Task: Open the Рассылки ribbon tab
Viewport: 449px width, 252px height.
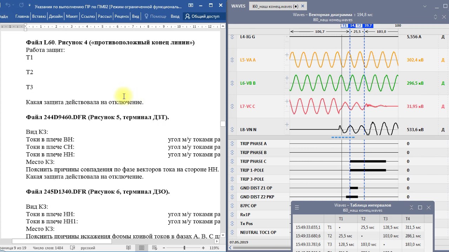Action: (x=105, y=16)
